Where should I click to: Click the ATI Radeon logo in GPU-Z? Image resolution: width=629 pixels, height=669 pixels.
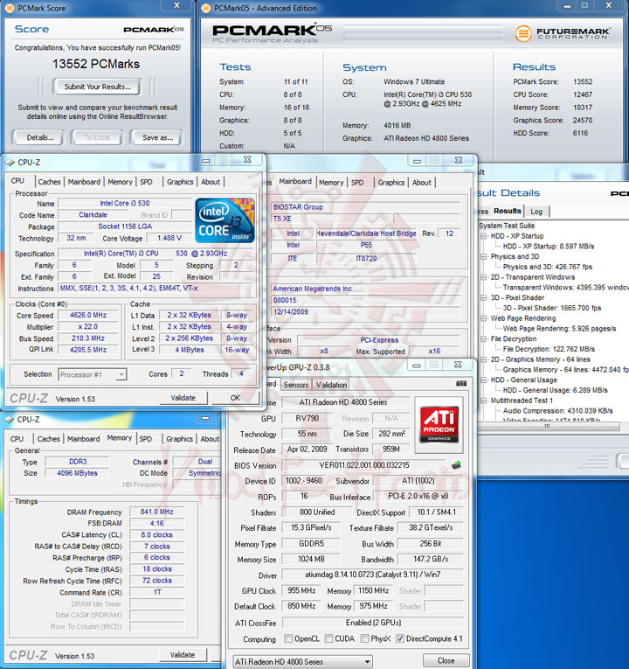(x=439, y=424)
